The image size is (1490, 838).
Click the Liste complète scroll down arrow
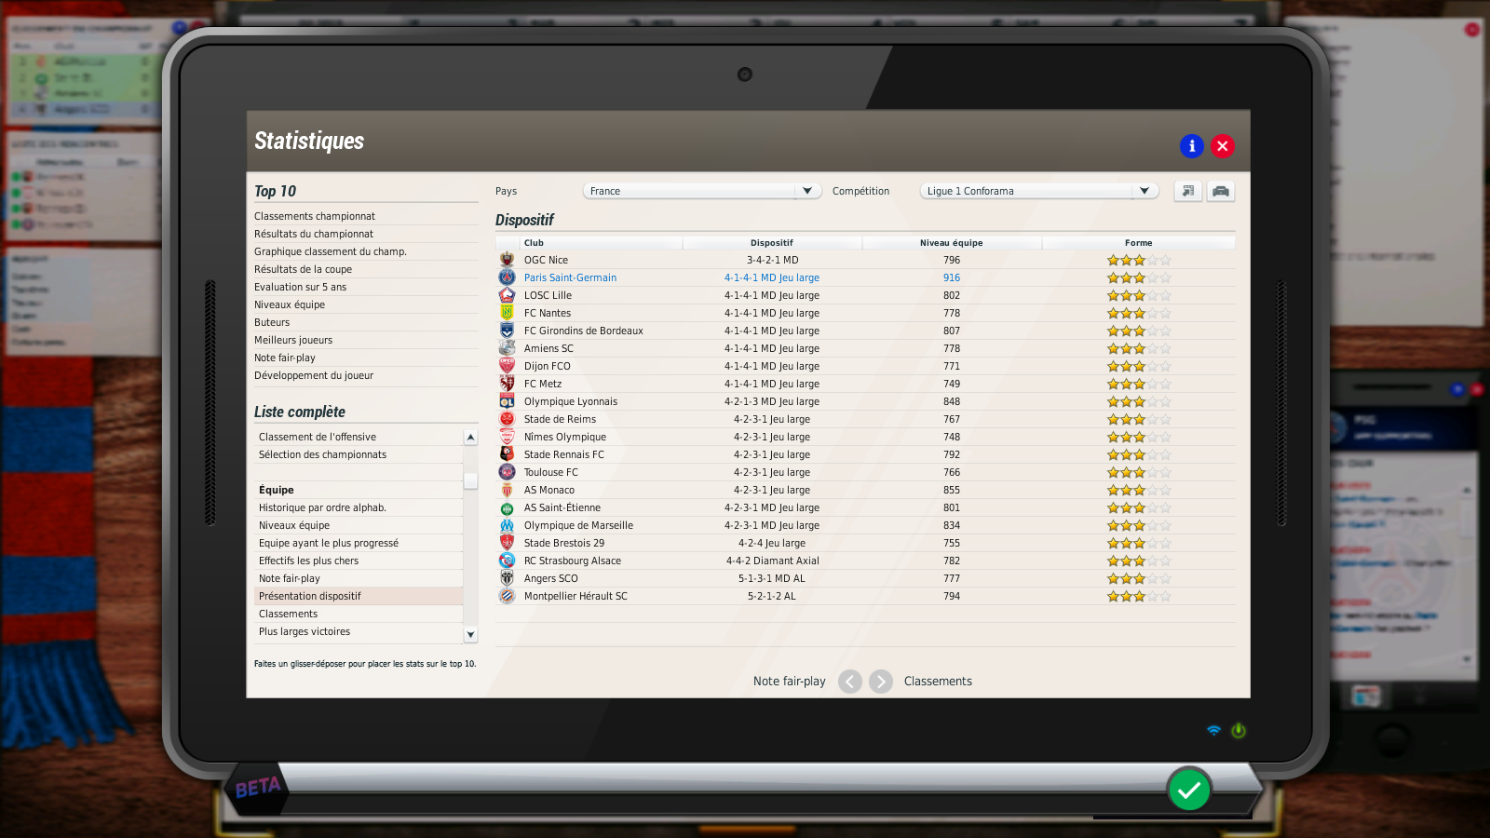point(470,634)
